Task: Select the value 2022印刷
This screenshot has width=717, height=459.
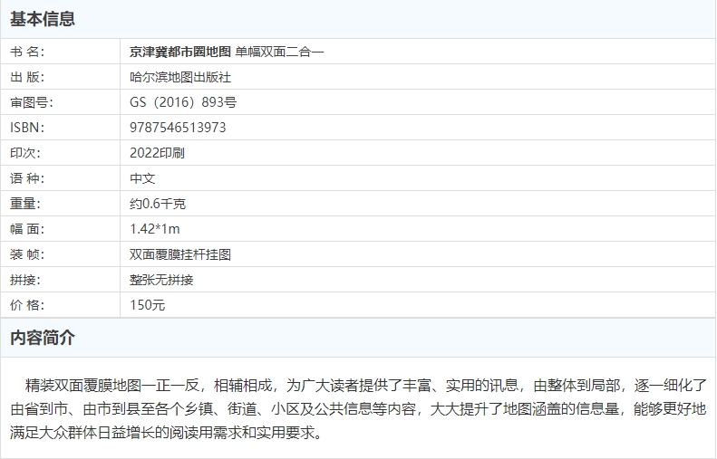Action: coord(158,153)
